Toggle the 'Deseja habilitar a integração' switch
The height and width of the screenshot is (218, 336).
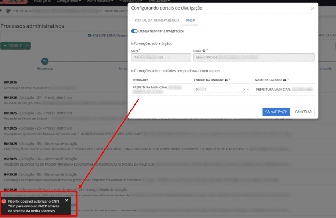click(x=134, y=31)
